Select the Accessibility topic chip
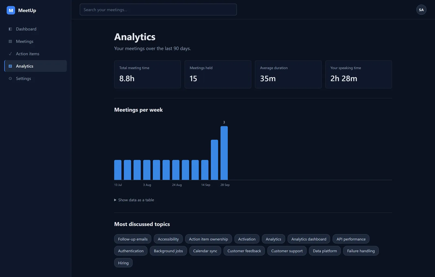The image size is (435, 277). pyautogui.click(x=168, y=239)
